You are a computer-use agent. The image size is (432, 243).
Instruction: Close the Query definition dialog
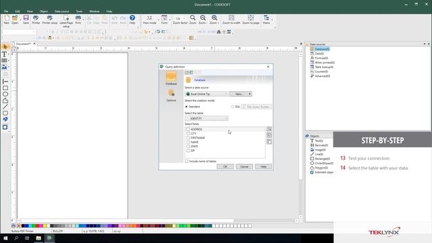(x=268, y=67)
